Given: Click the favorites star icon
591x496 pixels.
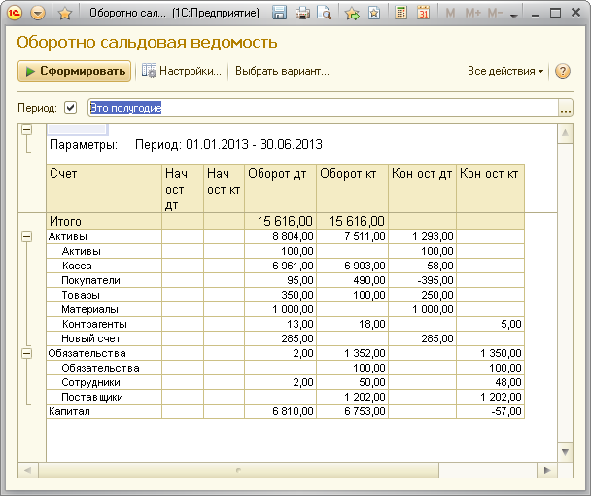Looking at the screenshot, I should 65,14.
